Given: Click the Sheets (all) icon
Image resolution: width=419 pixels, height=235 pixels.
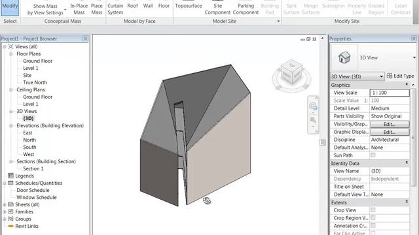Looking at the screenshot, I should [x=10, y=204].
